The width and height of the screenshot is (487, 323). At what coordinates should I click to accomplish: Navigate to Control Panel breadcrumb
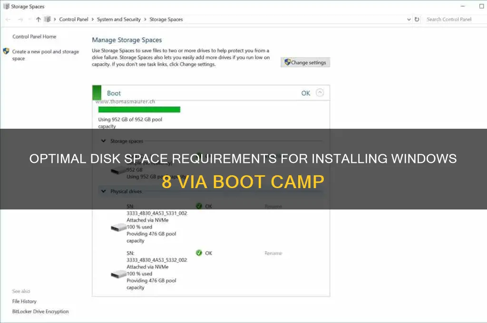coord(74,19)
